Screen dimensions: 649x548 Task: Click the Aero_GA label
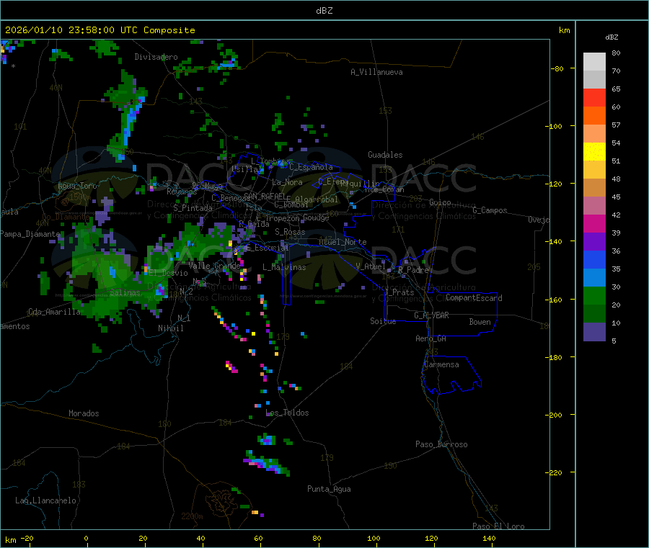click(431, 338)
